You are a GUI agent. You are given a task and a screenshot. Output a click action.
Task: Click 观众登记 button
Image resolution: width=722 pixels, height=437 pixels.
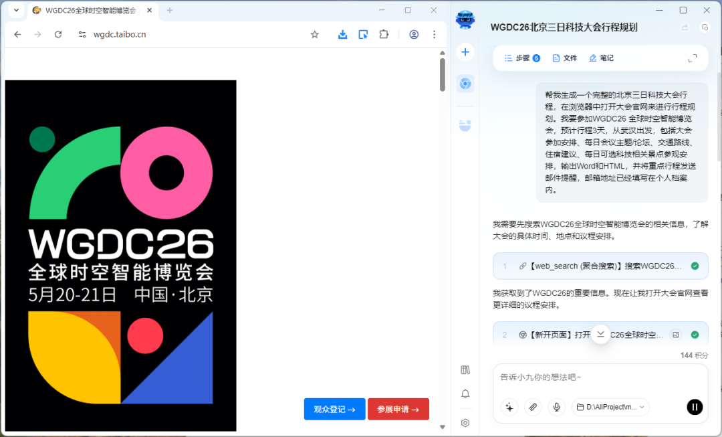pos(335,409)
